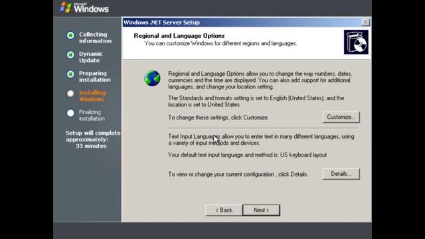Click the globe icon beside regional options
This screenshot has width=425, height=239.
pos(152,78)
